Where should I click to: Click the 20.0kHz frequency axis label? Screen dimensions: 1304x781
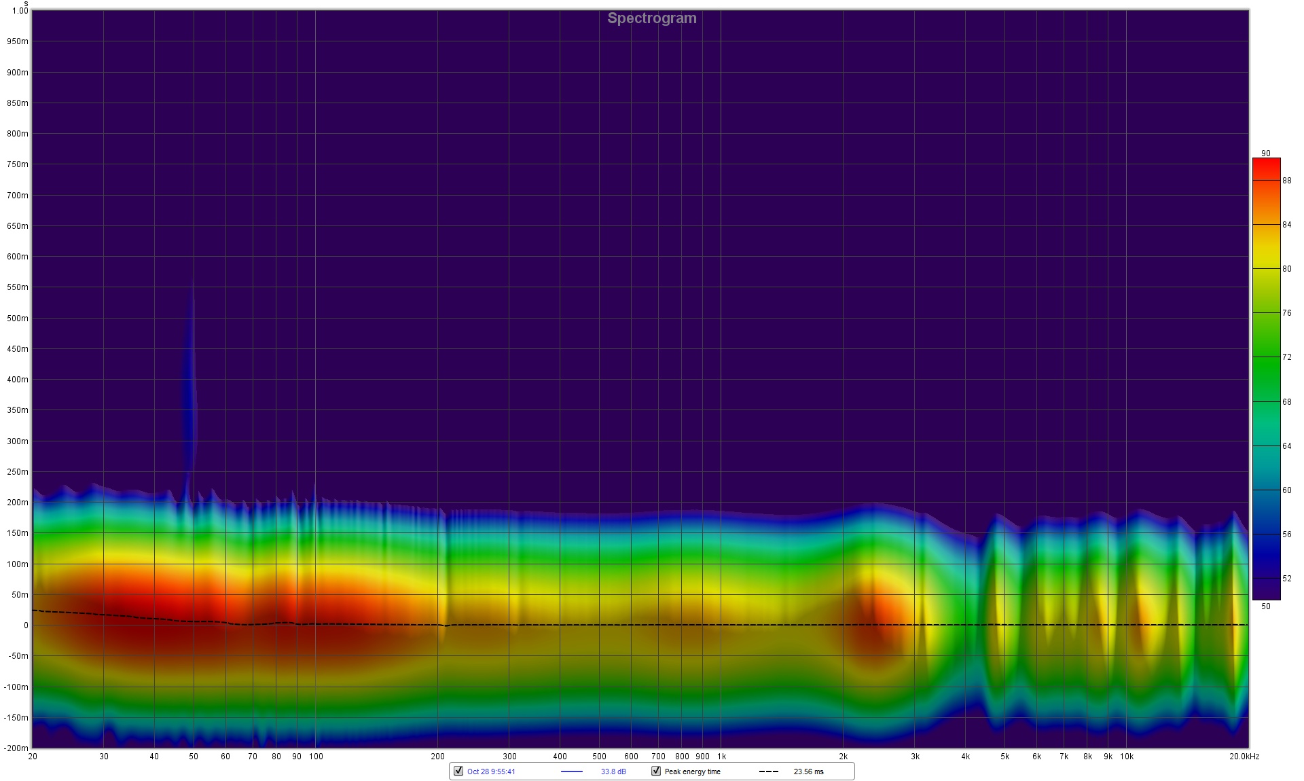[x=1244, y=757]
